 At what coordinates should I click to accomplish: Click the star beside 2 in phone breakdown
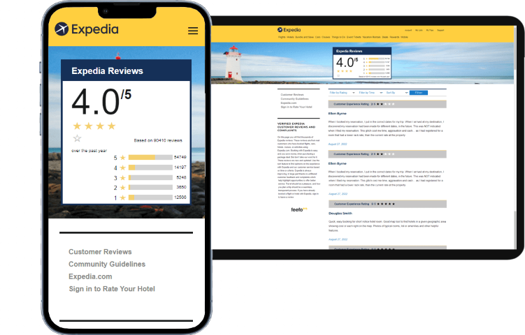(122, 188)
